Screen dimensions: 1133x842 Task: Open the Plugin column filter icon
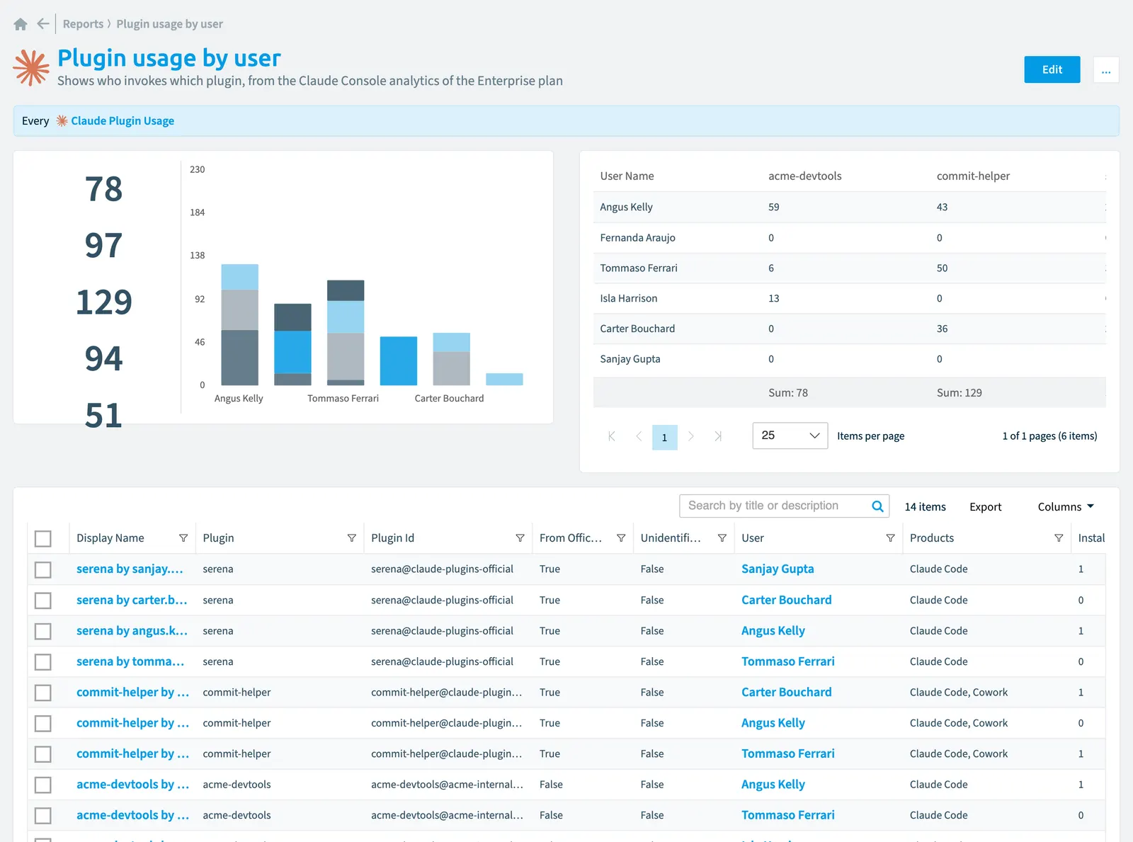coord(352,538)
